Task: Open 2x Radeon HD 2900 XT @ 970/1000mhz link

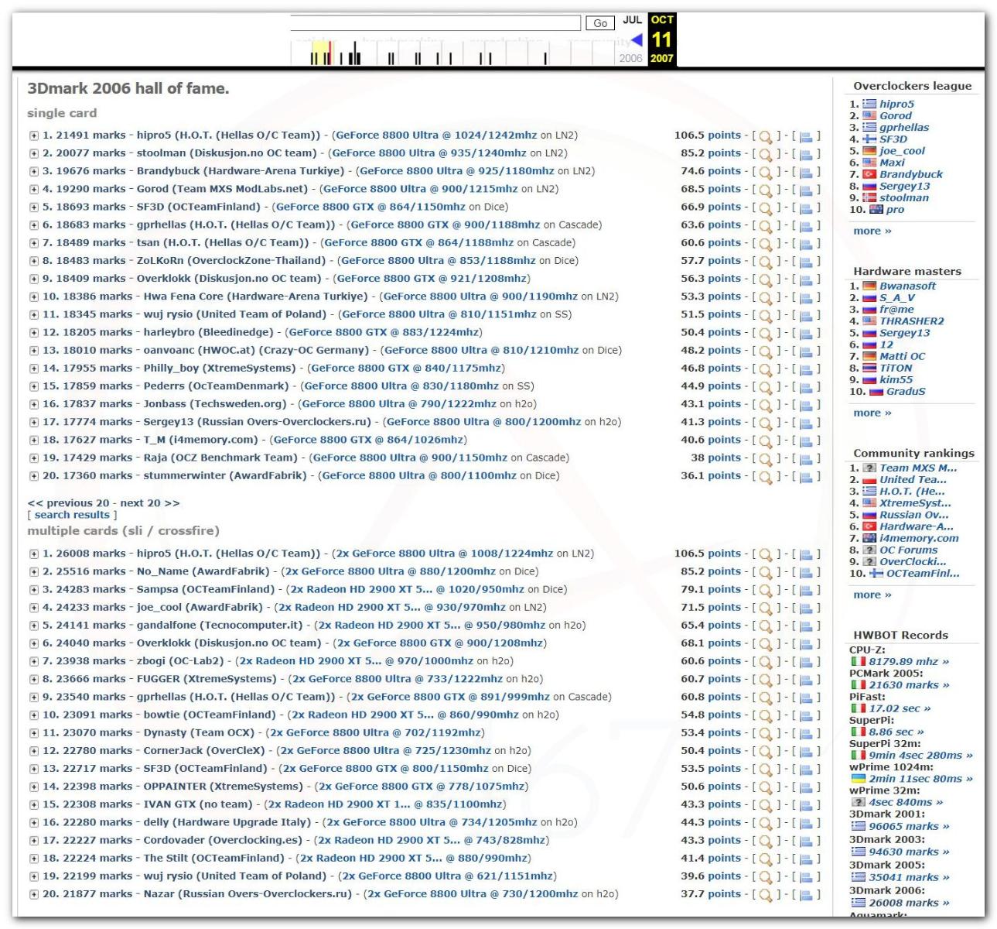Action: tap(355, 661)
